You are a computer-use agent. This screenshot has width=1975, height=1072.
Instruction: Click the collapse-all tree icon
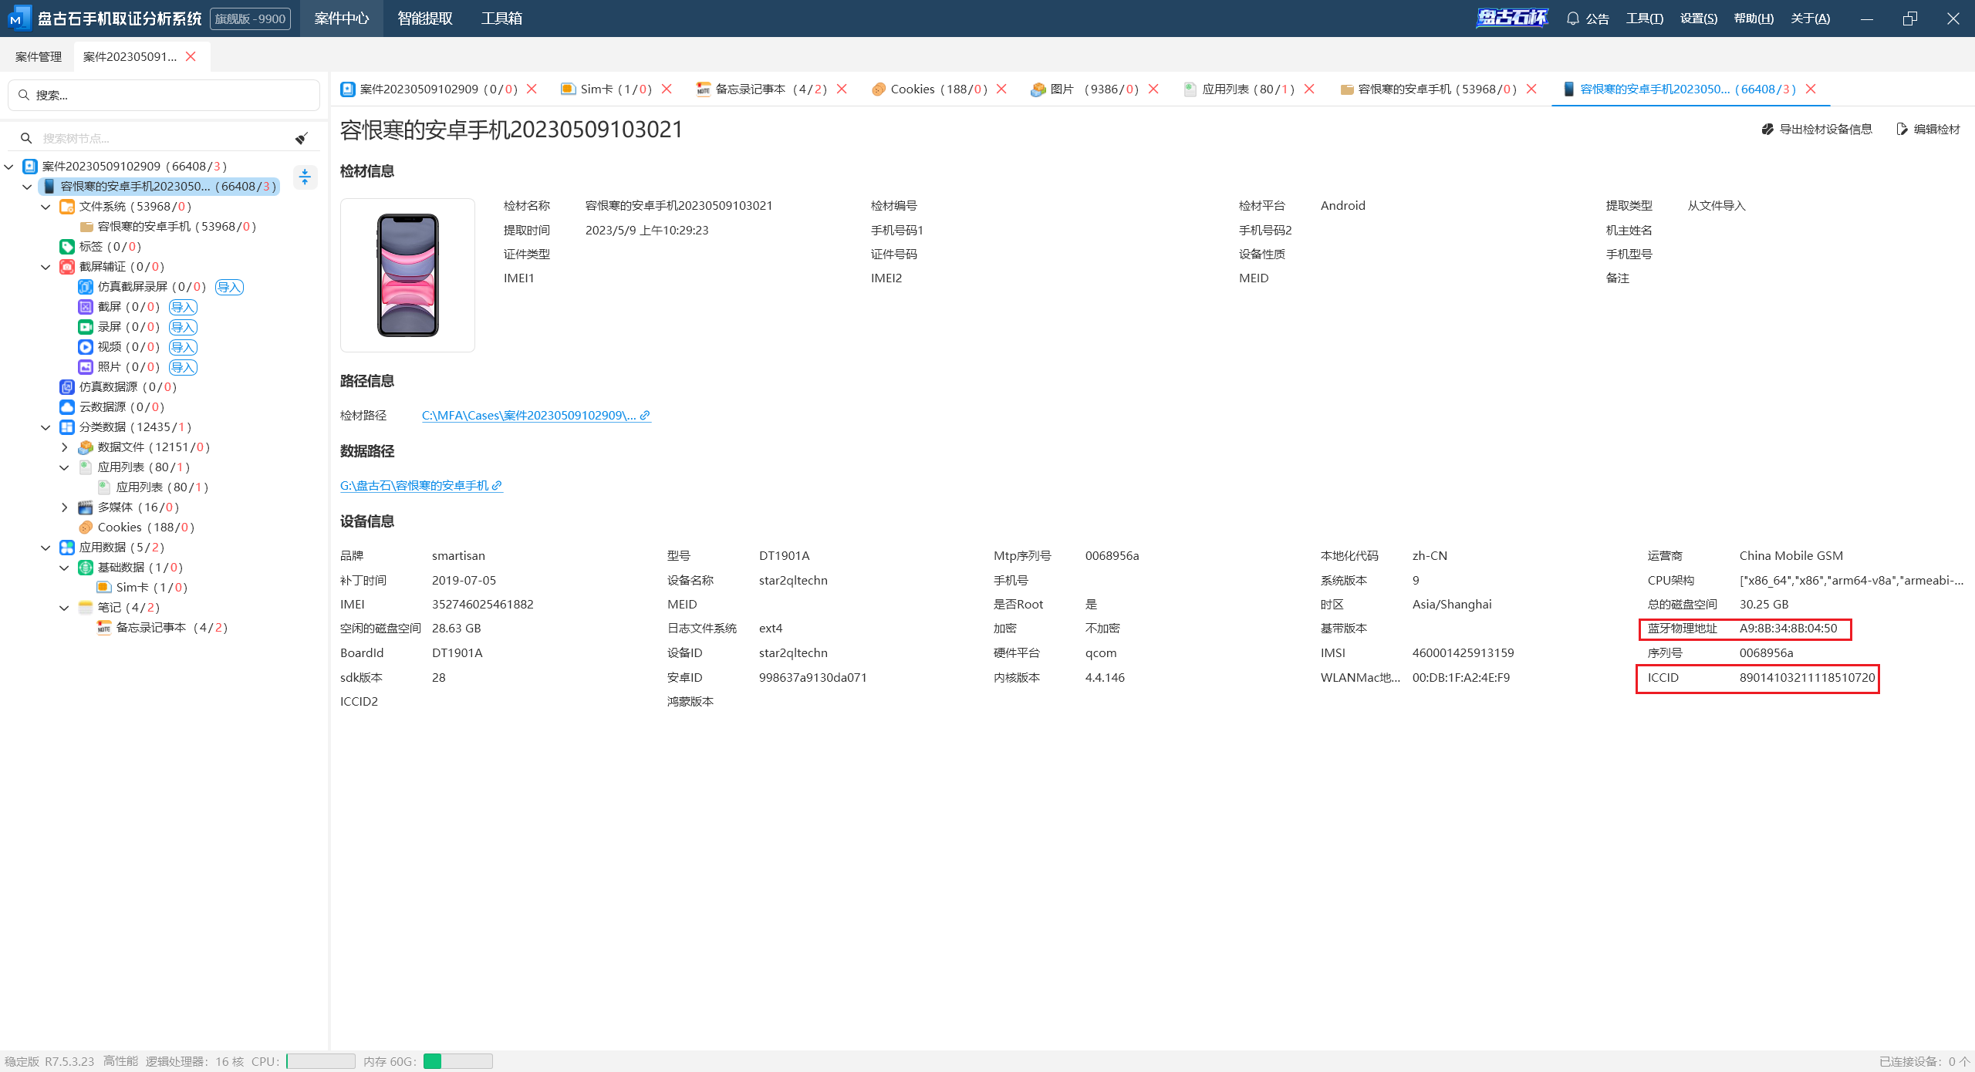pos(305,177)
